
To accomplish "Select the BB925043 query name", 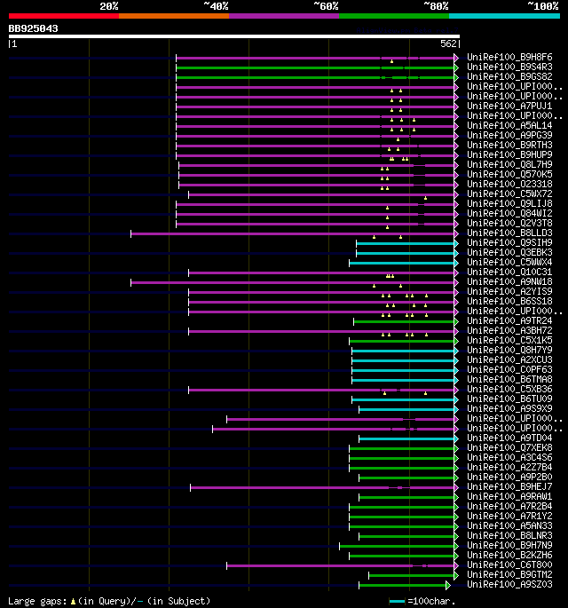I will click(34, 28).
